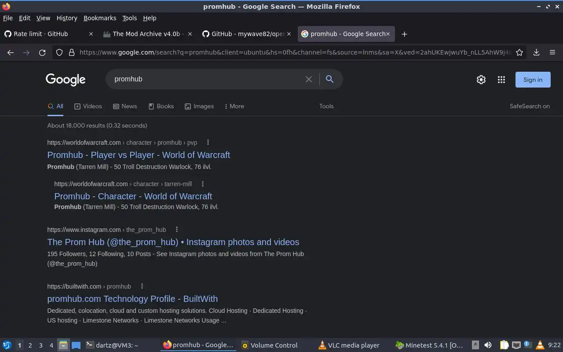Click the VLC cone tray icon
The image size is (563, 352).
(540, 345)
